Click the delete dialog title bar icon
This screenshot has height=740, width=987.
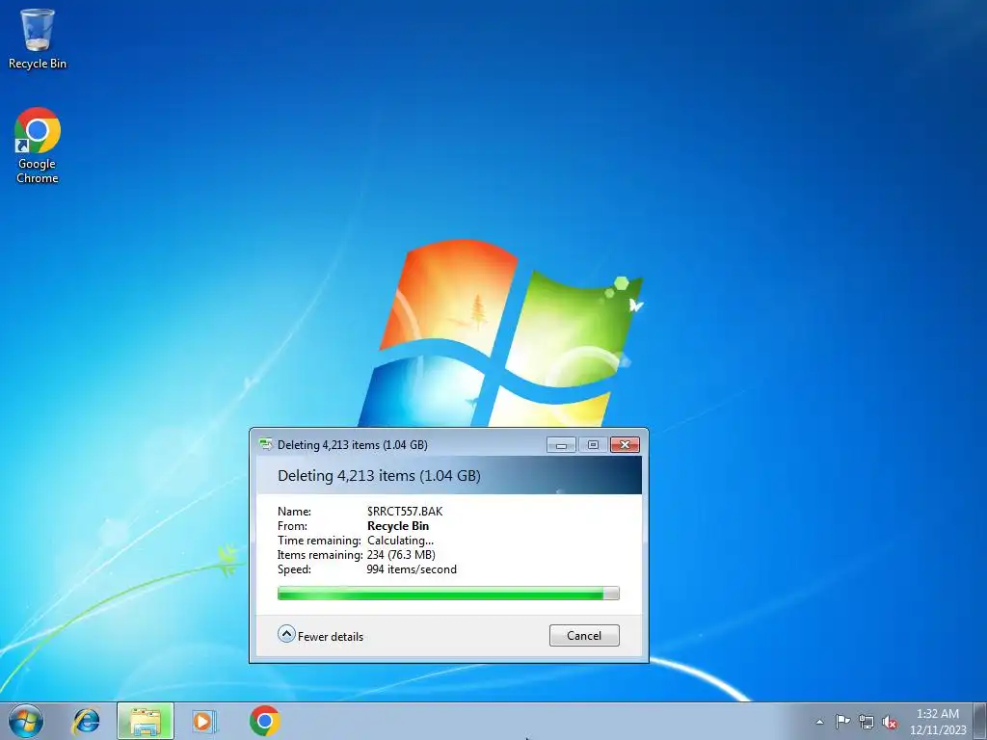[266, 444]
